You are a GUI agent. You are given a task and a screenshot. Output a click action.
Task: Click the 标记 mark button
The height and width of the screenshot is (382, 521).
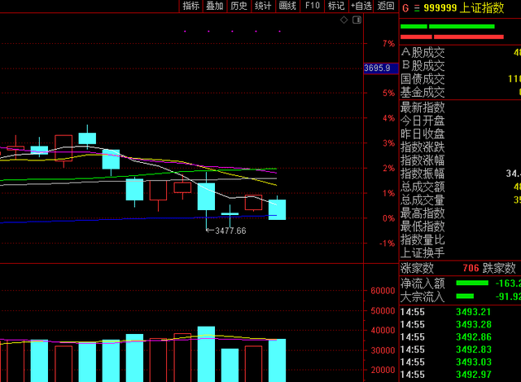336,6
